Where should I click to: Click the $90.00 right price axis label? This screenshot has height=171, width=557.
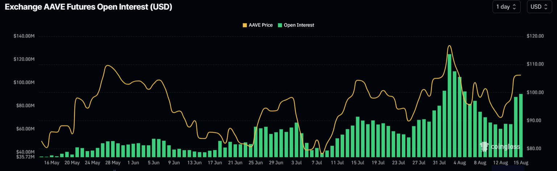click(534, 120)
